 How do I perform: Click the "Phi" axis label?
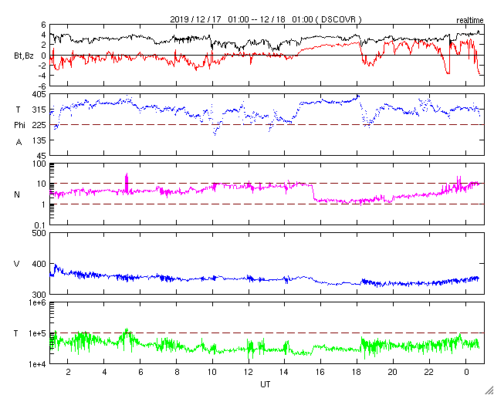19,126
